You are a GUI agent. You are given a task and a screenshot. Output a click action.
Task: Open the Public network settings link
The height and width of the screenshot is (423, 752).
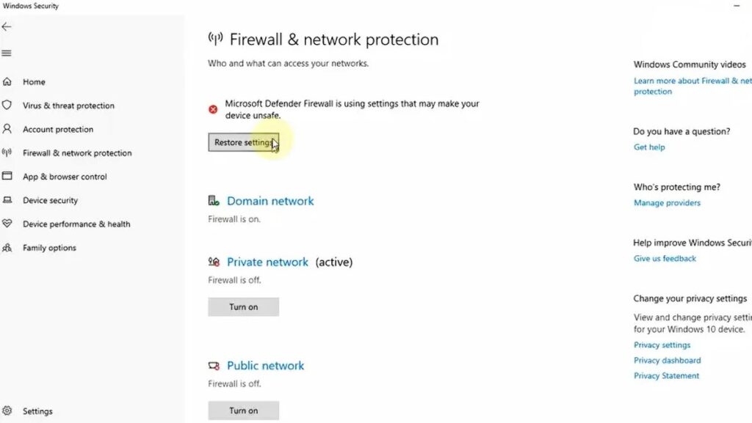pos(265,366)
